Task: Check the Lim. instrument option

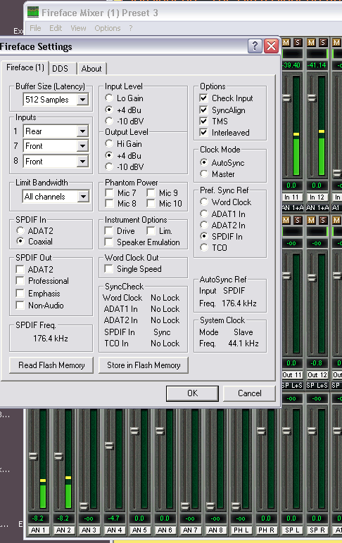Action: point(151,230)
